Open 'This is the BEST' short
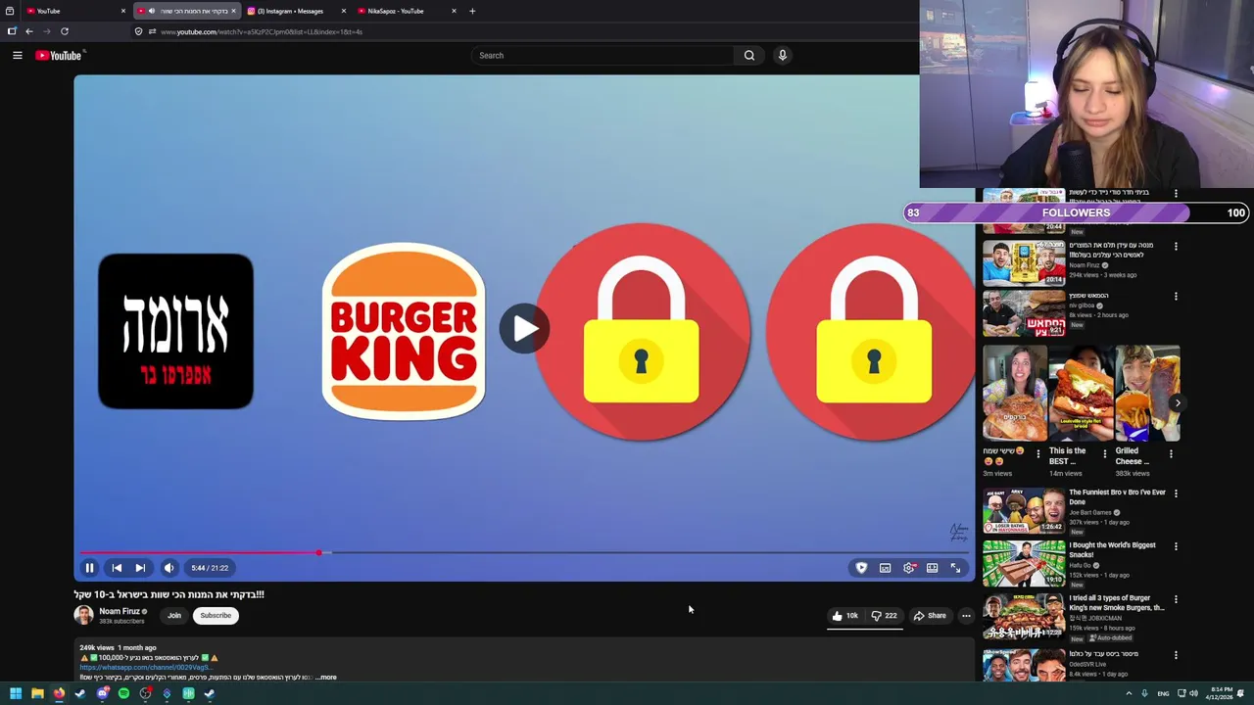The width and height of the screenshot is (1254, 705). click(x=1082, y=393)
